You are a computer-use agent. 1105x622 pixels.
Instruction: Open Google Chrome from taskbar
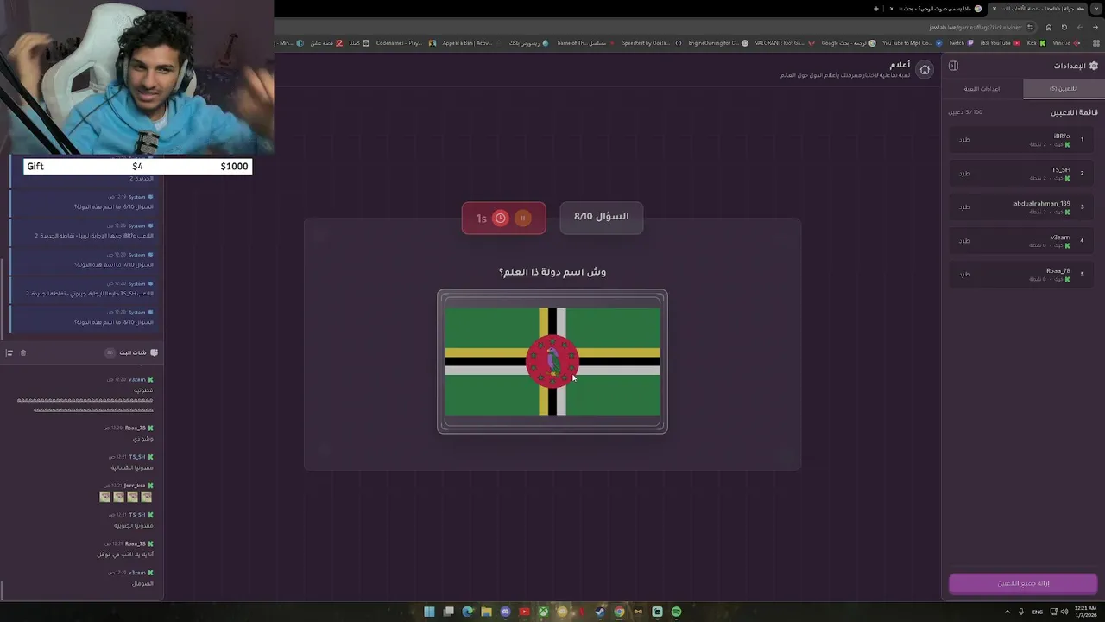(x=619, y=612)
